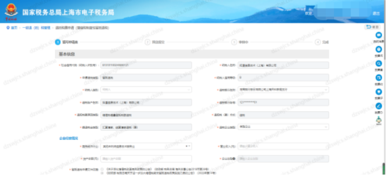Click the shield icon in right sidebar

pyautogui.click(x=379, y=92)
